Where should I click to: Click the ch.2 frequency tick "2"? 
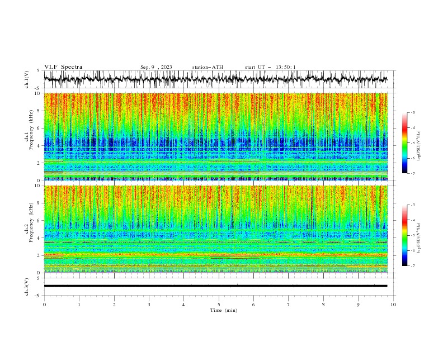pyautogui.click(x=39, y=255)
